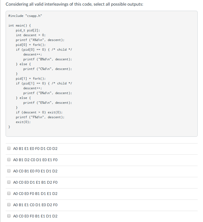Check the answer option A0 B1 E1 E0 F0 D1 C0 D2
Image resolution: width=203 pixels, height=222 pixels.
[9, 148]
